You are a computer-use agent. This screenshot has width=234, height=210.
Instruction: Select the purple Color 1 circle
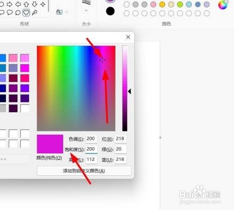[x=110, y=1]
